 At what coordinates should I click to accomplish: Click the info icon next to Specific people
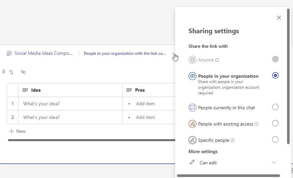pos(232,140)
